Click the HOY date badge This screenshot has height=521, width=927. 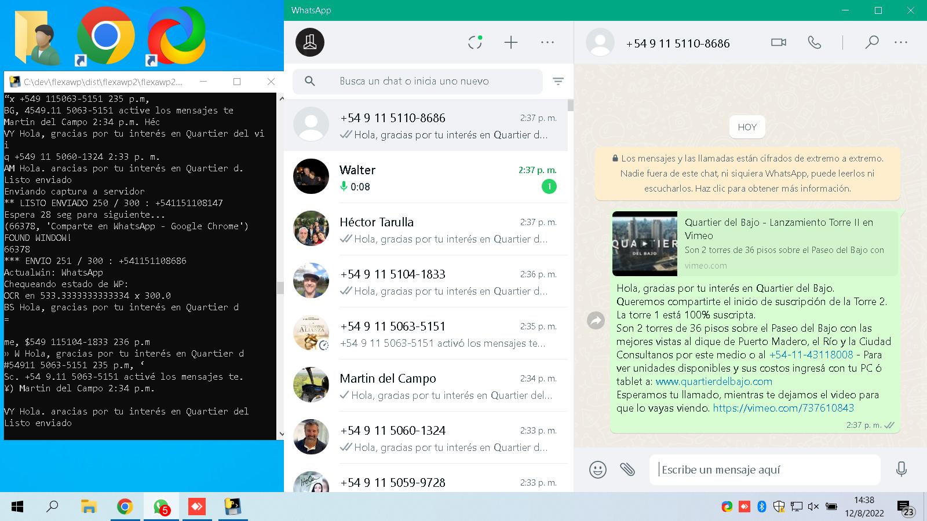[x=747, y=127]
